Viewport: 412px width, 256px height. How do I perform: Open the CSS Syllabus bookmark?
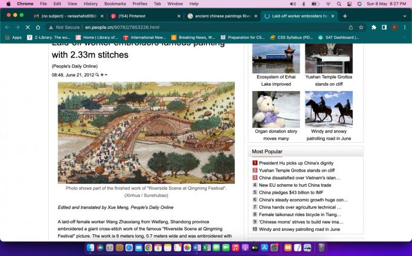[x=291, y=38]
